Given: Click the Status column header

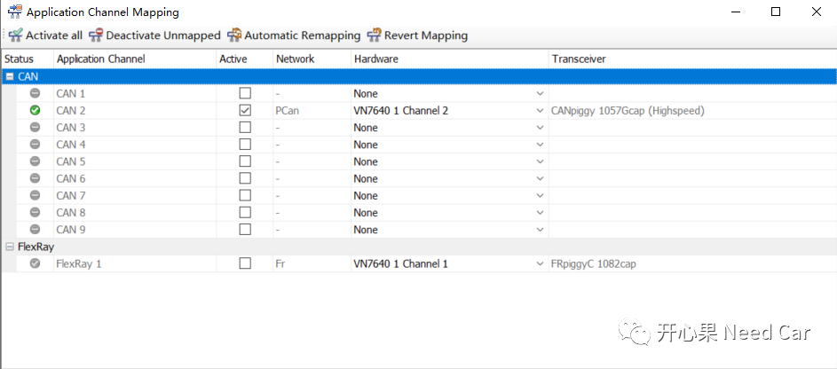Looking at the screenshot, I should pos(28,59).
